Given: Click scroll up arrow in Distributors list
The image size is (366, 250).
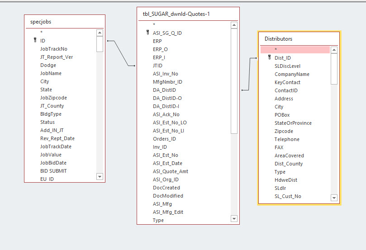Looking at the screenshot, I should click(334, 50).
